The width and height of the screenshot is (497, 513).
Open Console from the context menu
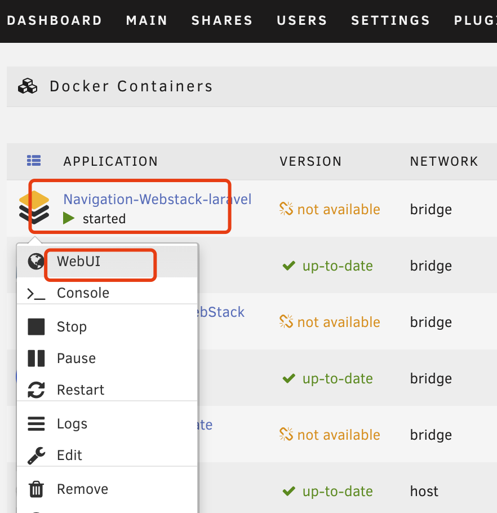(83, 293)
